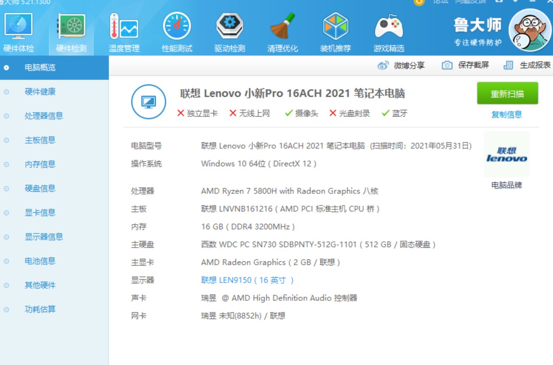This screenshot has height=365, width=553.
Task: Click the 复制信息 copy info link
Action: 507,115
